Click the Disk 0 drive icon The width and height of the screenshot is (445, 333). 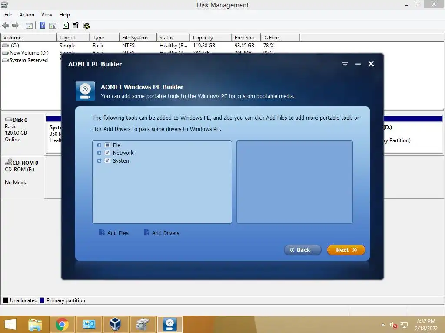click(9, 120)
